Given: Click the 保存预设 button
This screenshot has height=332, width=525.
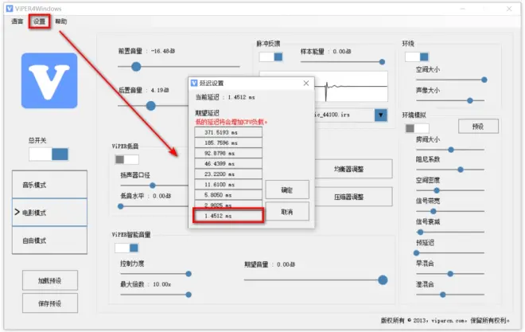Looking at the screenshot, I should tap(50, 303).
